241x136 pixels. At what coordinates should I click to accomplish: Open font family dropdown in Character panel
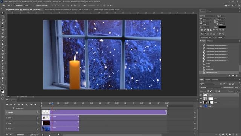coord(207,16)
